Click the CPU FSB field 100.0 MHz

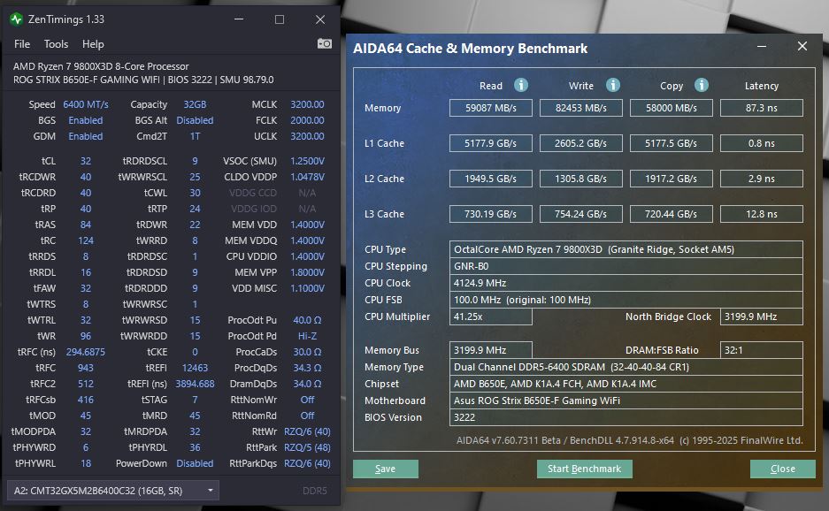coord(626,300)
